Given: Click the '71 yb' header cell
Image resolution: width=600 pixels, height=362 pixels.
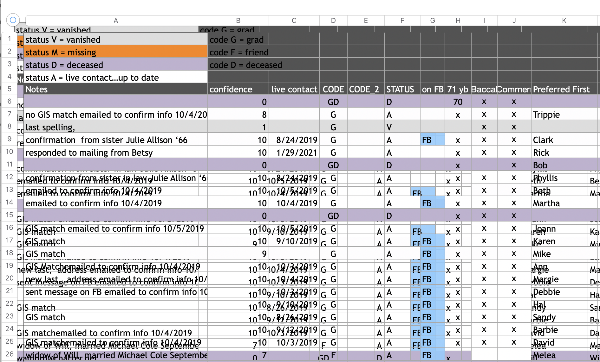Looking at the screenshot, I should (458, 89).
